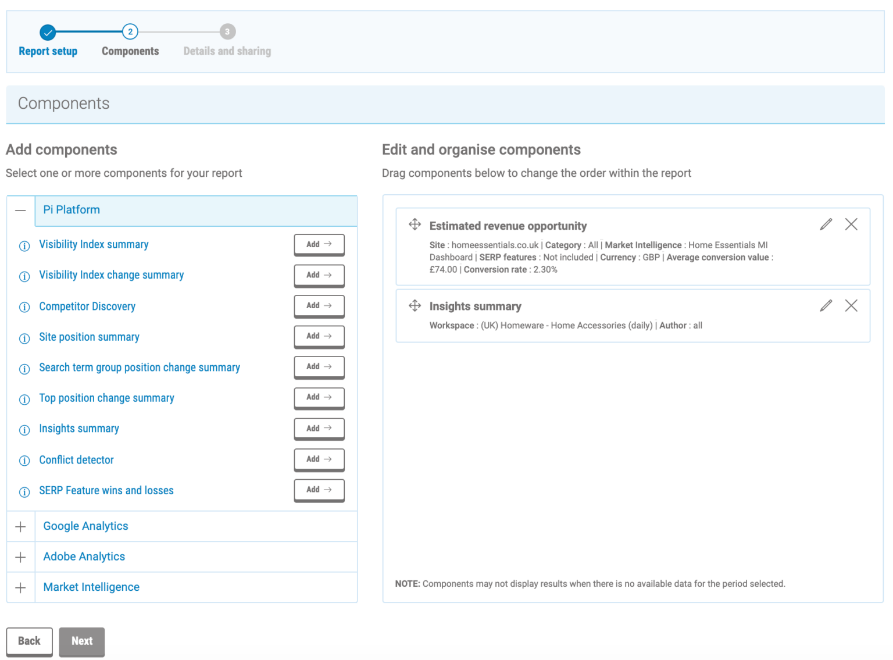The width and height of the screenshot is (893, 660).
Task: Remove Insights summary from the report
Action: tap(851, 305)
